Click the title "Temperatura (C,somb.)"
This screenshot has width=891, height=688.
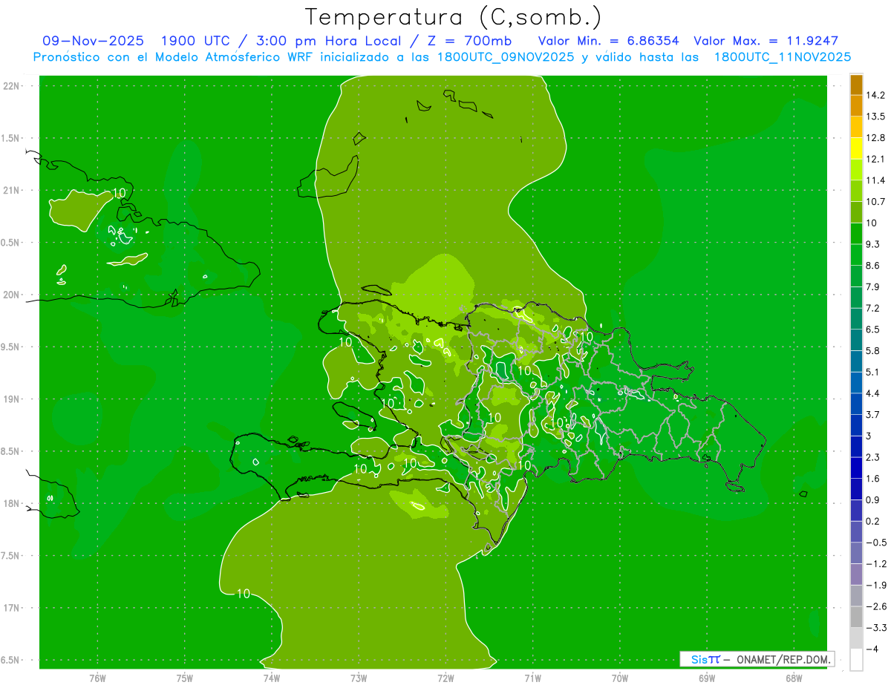pos(454,17)
